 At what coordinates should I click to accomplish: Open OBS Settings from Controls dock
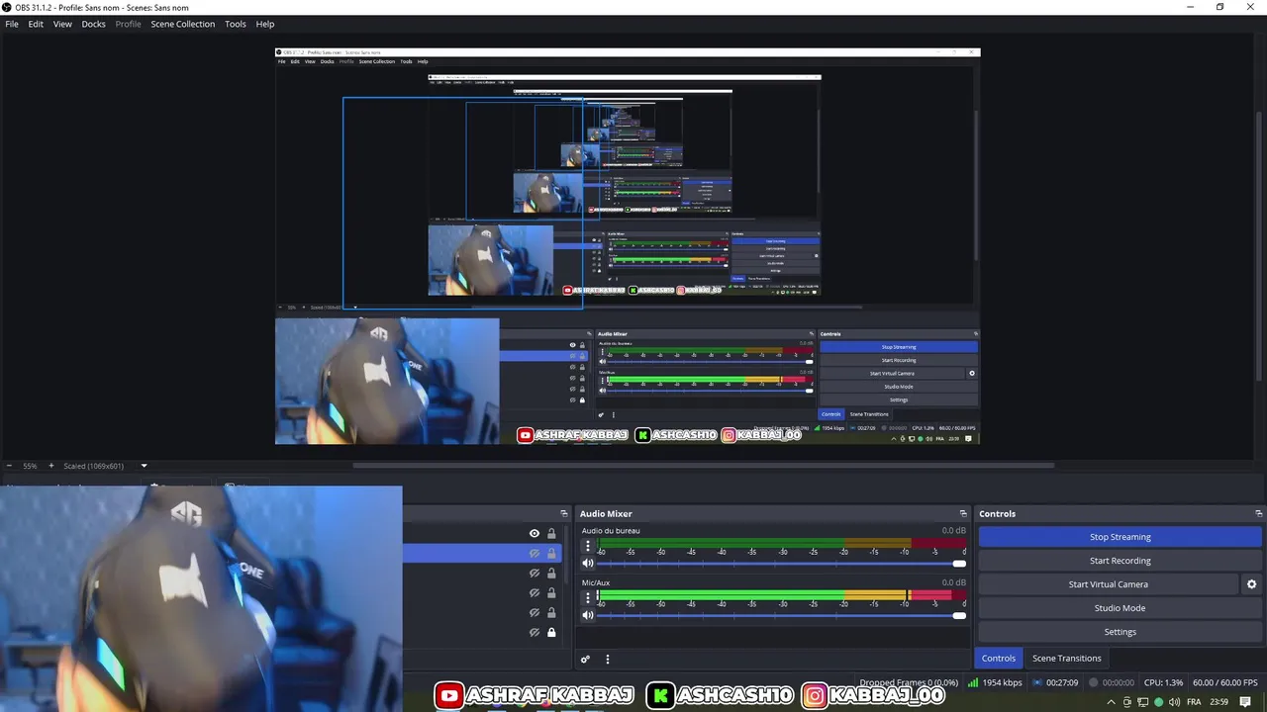1120,632
